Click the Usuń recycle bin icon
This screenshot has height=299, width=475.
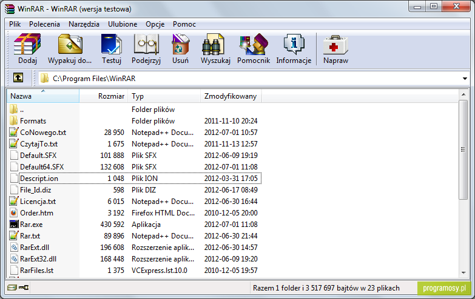pos(180,44)
